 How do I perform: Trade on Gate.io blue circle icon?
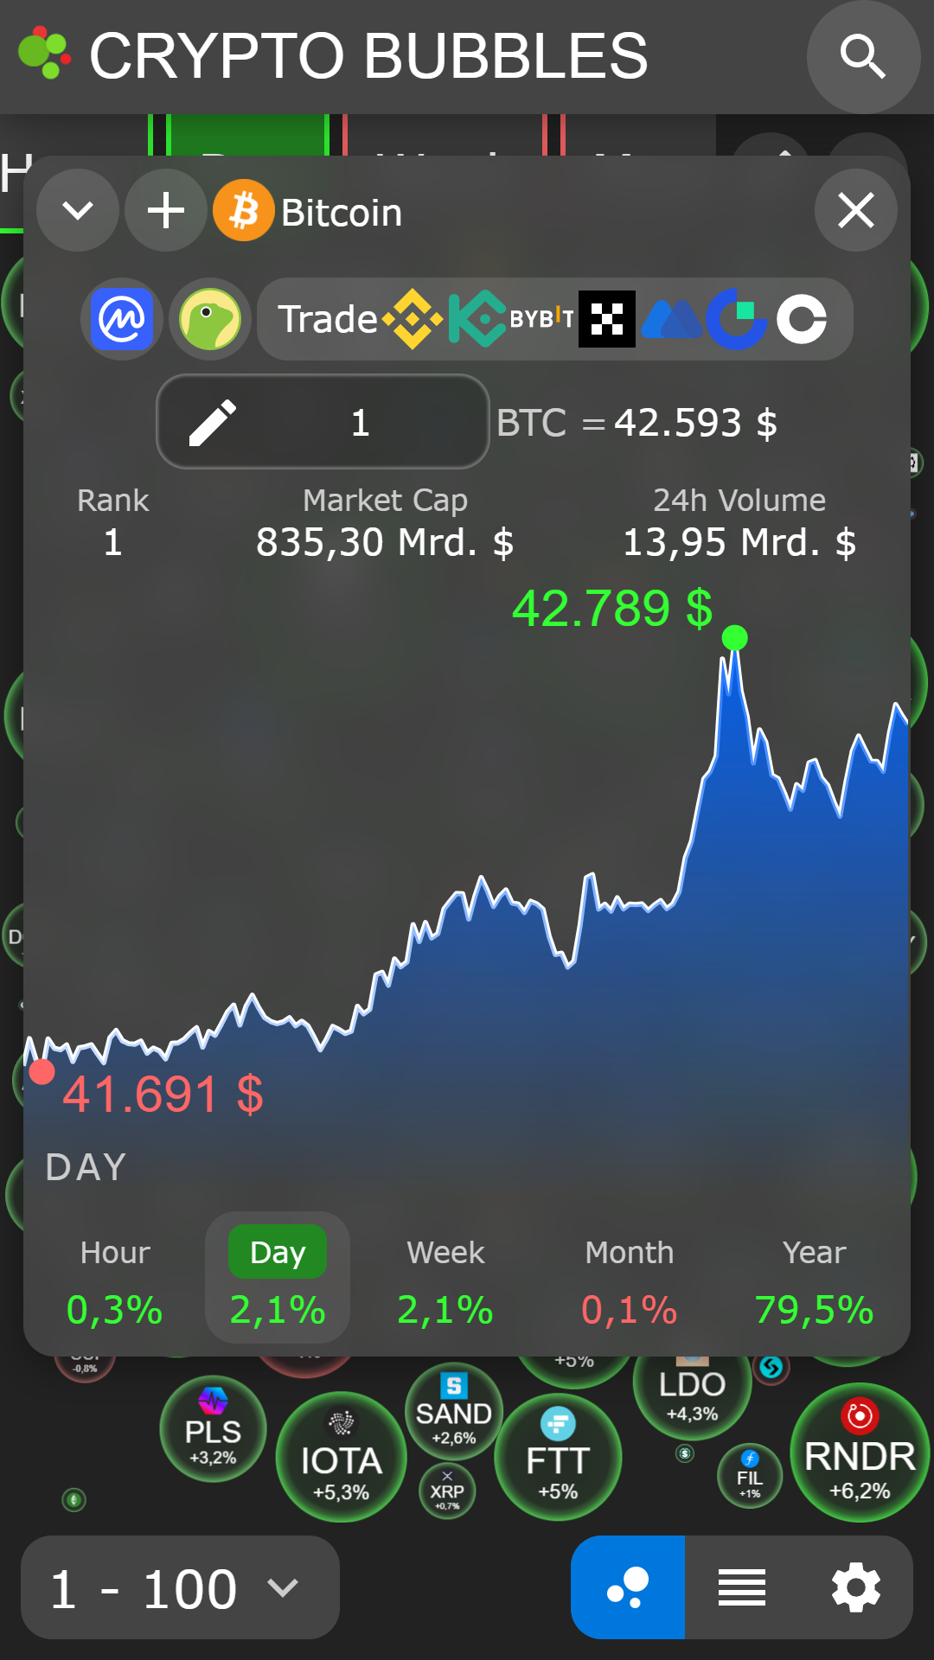(737, 319)
